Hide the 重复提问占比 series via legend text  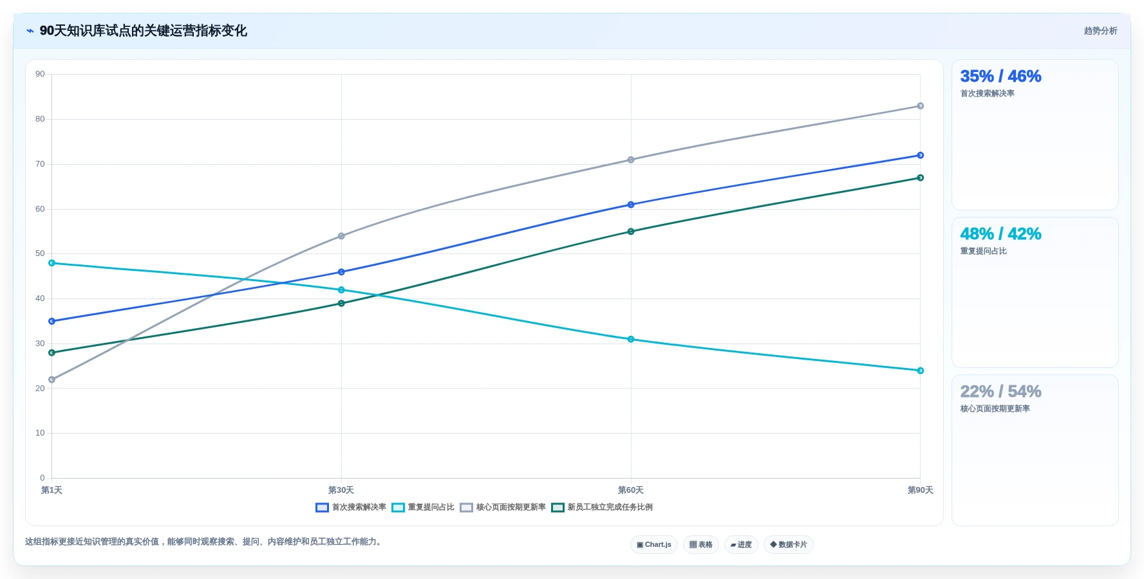(431, 508)
